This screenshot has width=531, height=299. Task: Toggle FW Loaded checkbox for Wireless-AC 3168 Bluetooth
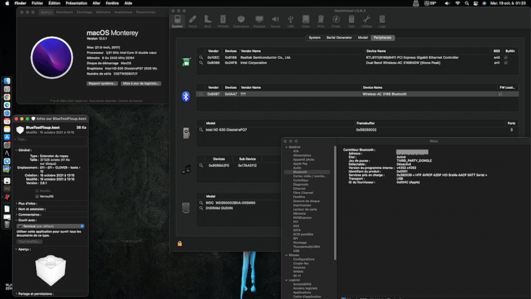click(500, 94)
